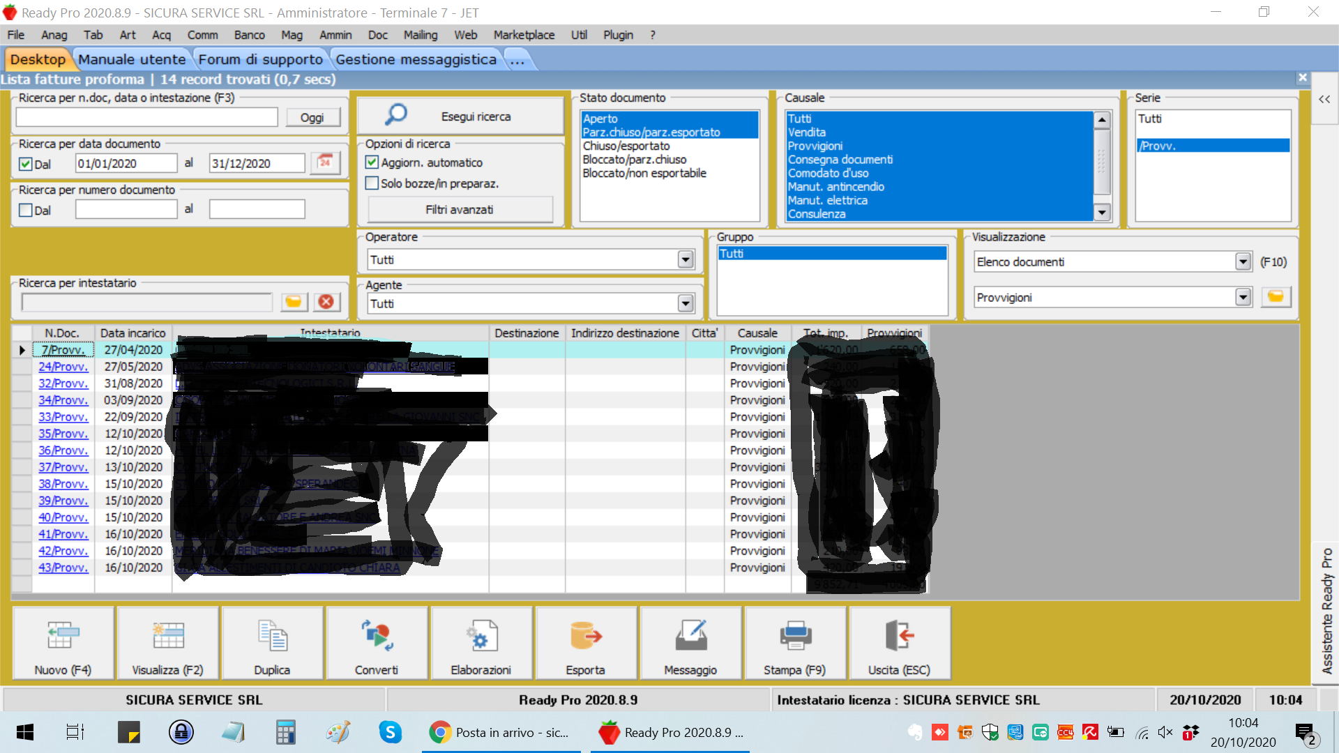Switch to Forum di supporto tab

260,59
